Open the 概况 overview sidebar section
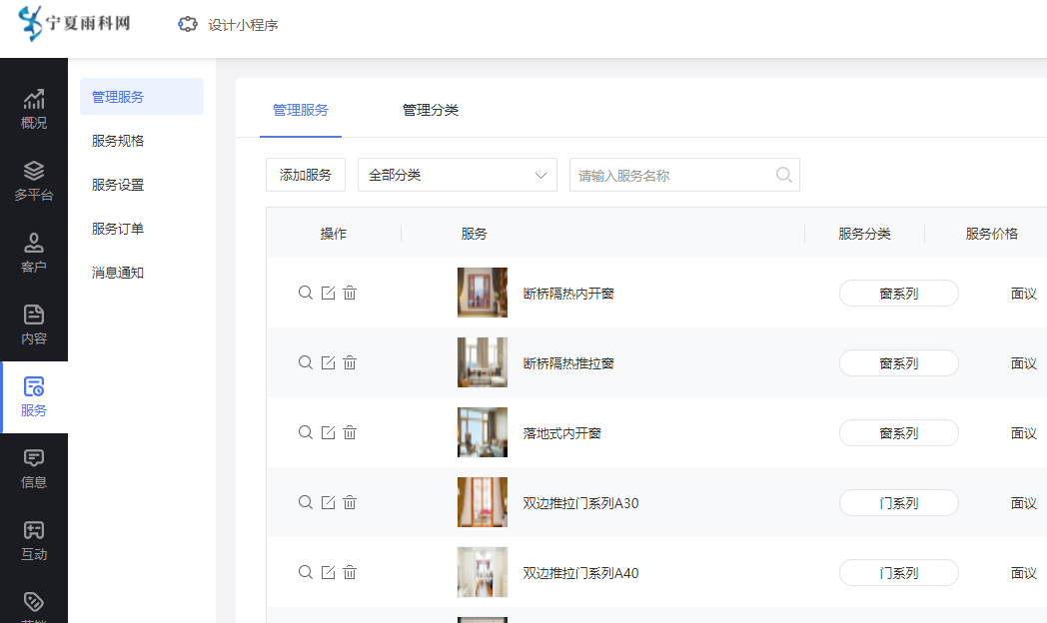Image resolution: width=1047 pixels, height=623 pixels. 33,110
